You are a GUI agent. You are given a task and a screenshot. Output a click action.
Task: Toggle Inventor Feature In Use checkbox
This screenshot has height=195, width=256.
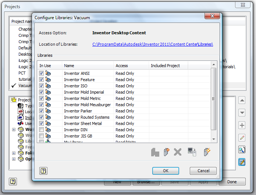click(41, 80)
